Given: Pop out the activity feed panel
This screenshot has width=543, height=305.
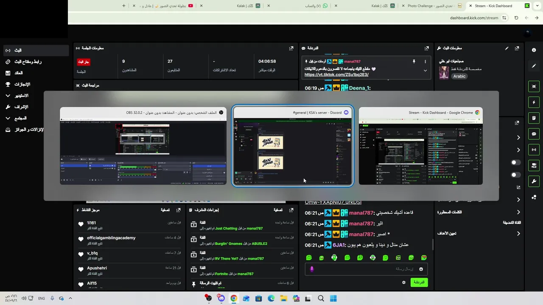Looking at the screenshot, I should (x=179, y=210).
